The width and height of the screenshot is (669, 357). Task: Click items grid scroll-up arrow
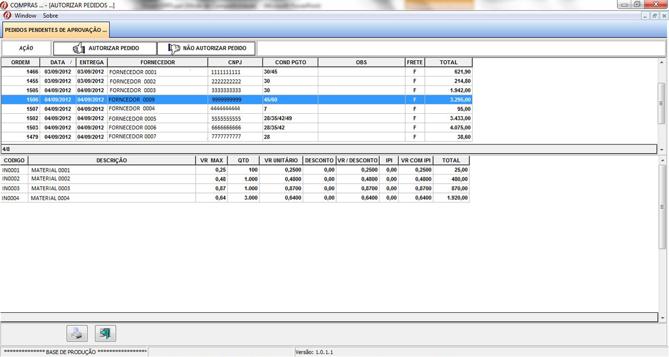pos(662,160)
